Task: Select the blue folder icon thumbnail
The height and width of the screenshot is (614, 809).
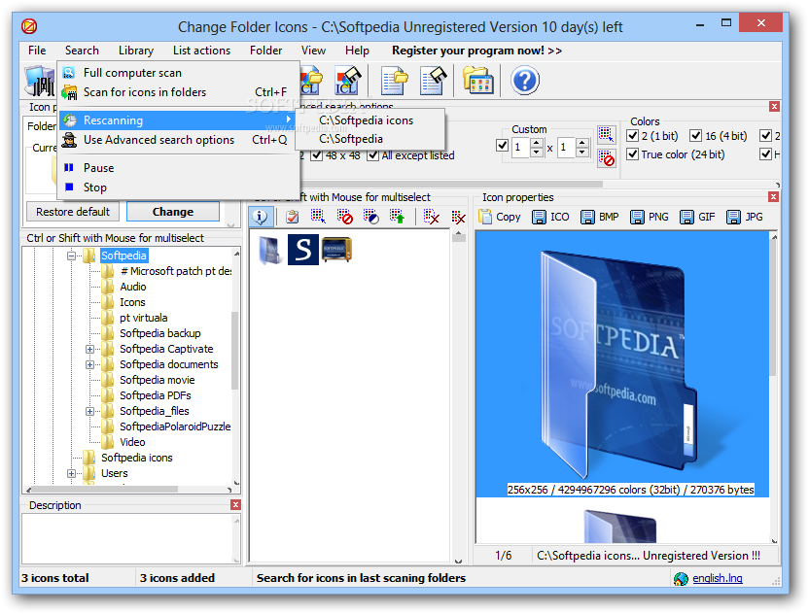Action: [270, 250]
